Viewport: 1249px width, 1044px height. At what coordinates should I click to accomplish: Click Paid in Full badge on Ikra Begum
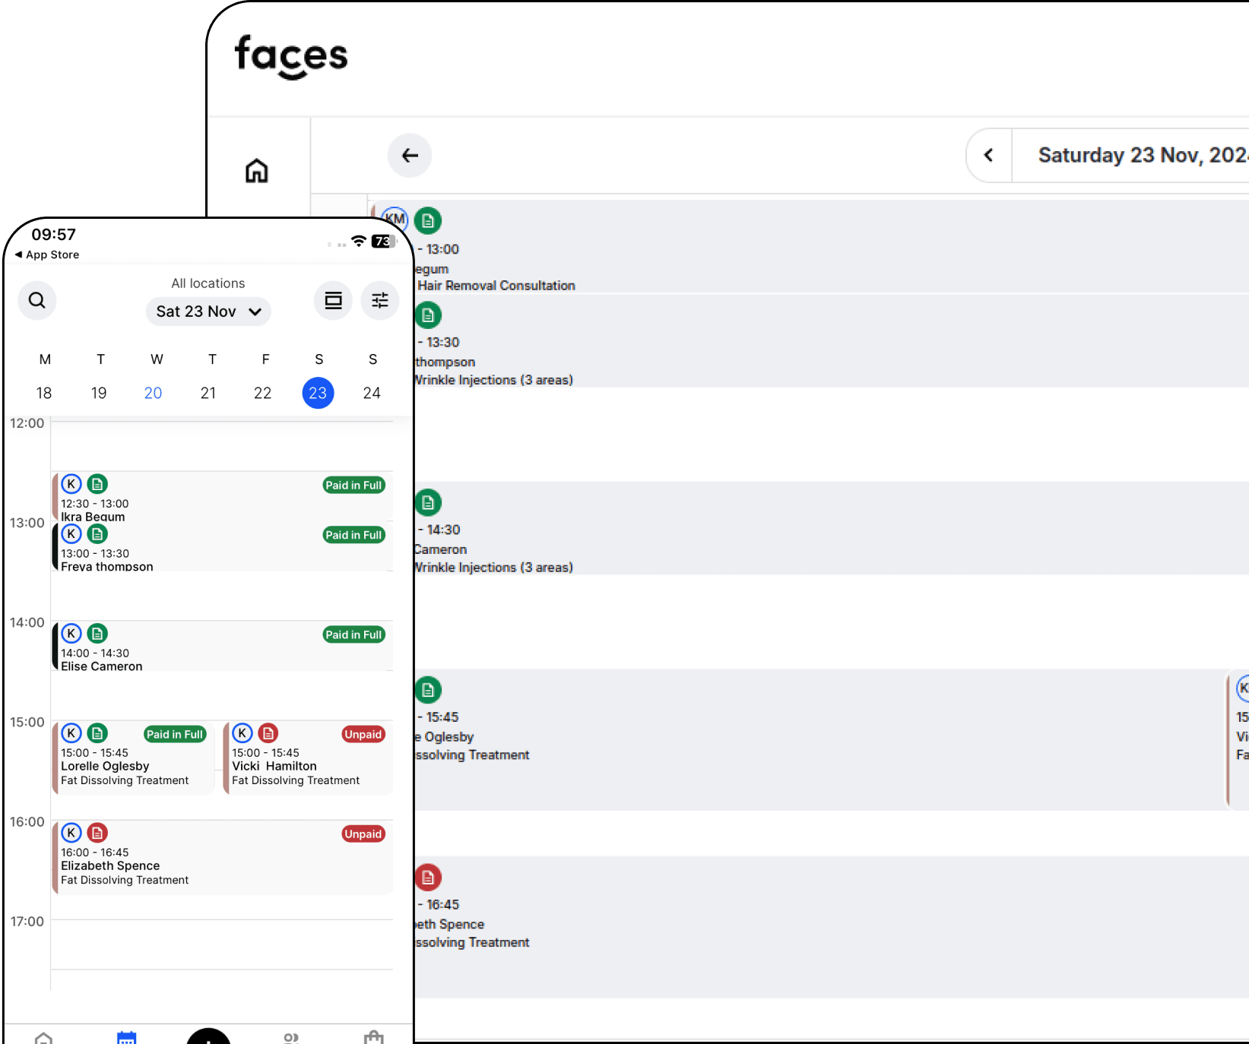354,486
